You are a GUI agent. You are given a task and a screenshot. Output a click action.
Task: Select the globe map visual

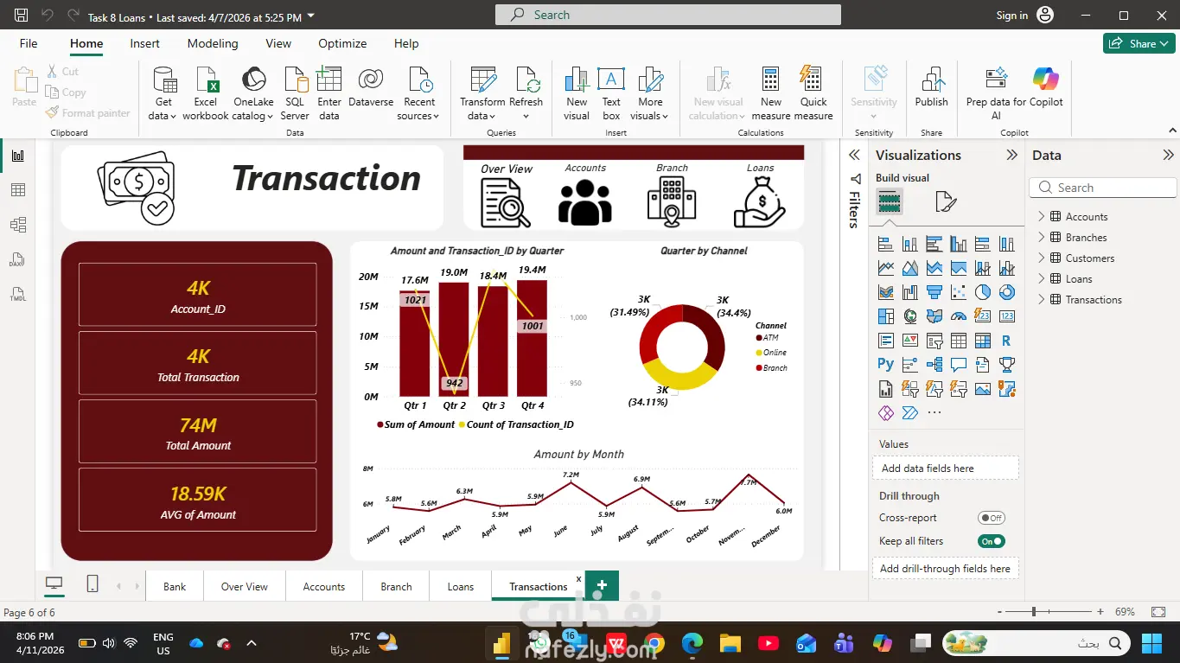[909, 316]
